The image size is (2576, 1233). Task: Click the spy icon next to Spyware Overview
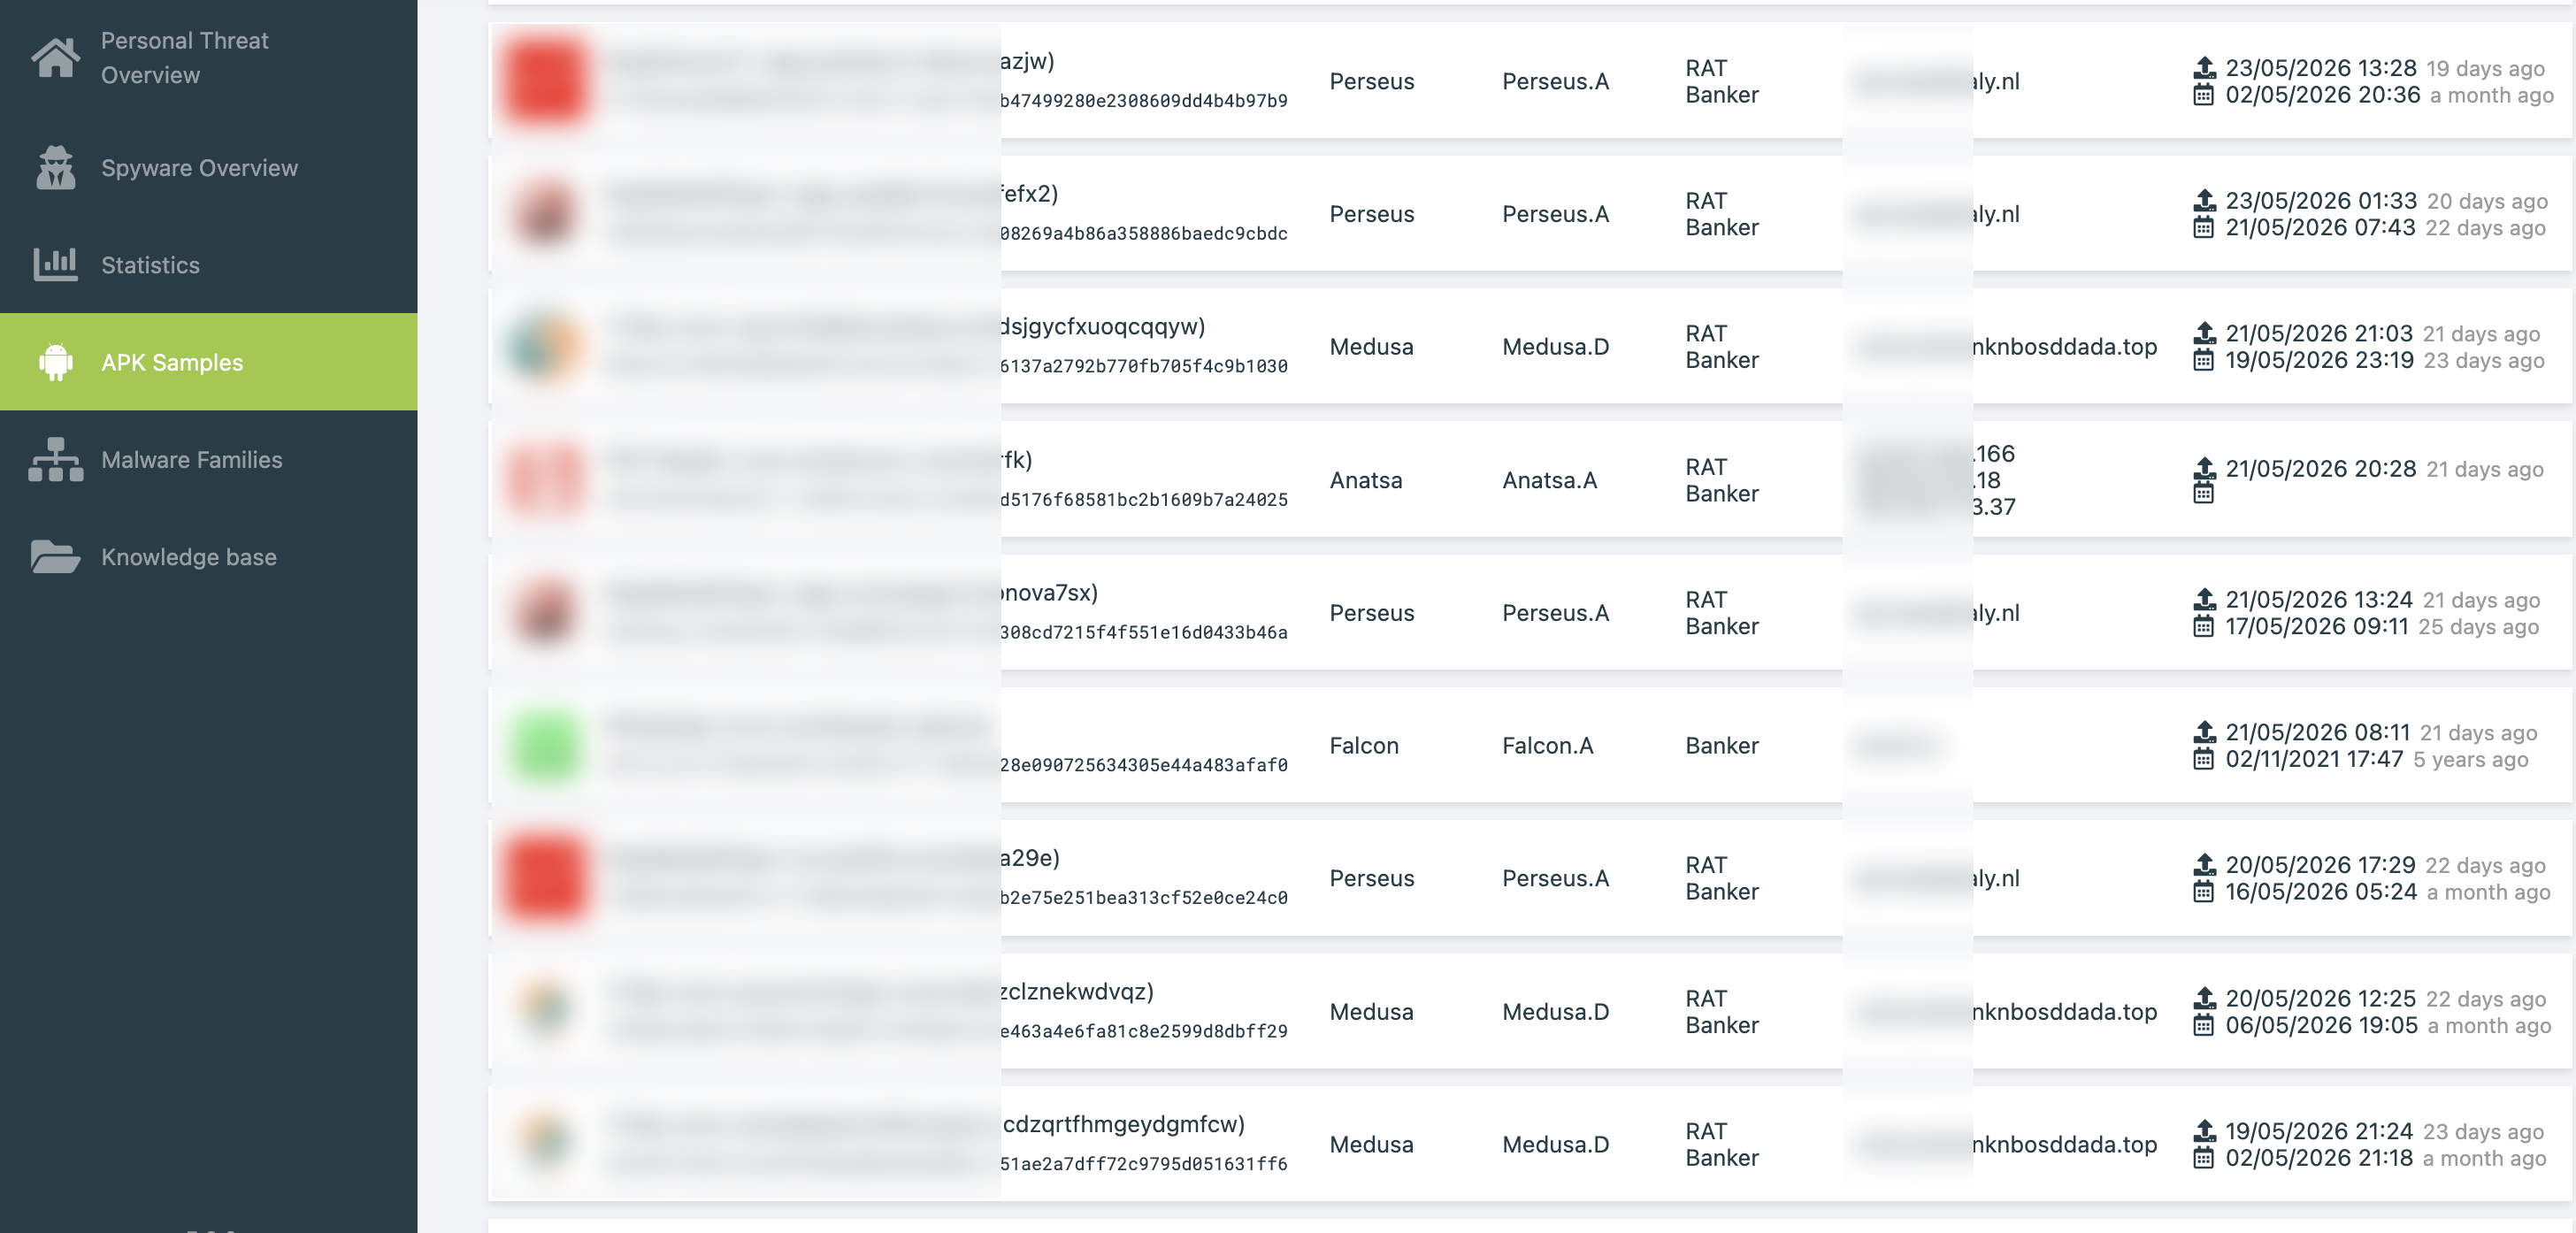(x=56, y=167)
